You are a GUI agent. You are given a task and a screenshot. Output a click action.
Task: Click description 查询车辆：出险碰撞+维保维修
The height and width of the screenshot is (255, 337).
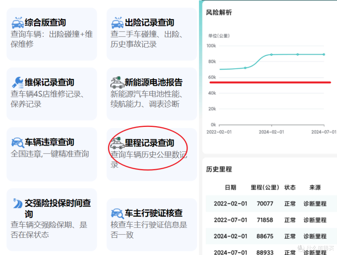pyautogui.click(x=51, y=39)
